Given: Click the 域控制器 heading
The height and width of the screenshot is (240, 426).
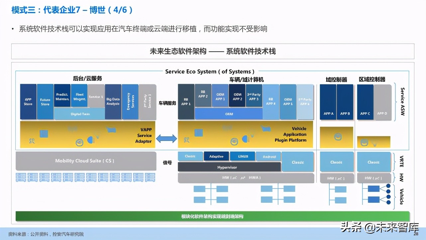Looking at the screenshot, I should click(336, 79).
